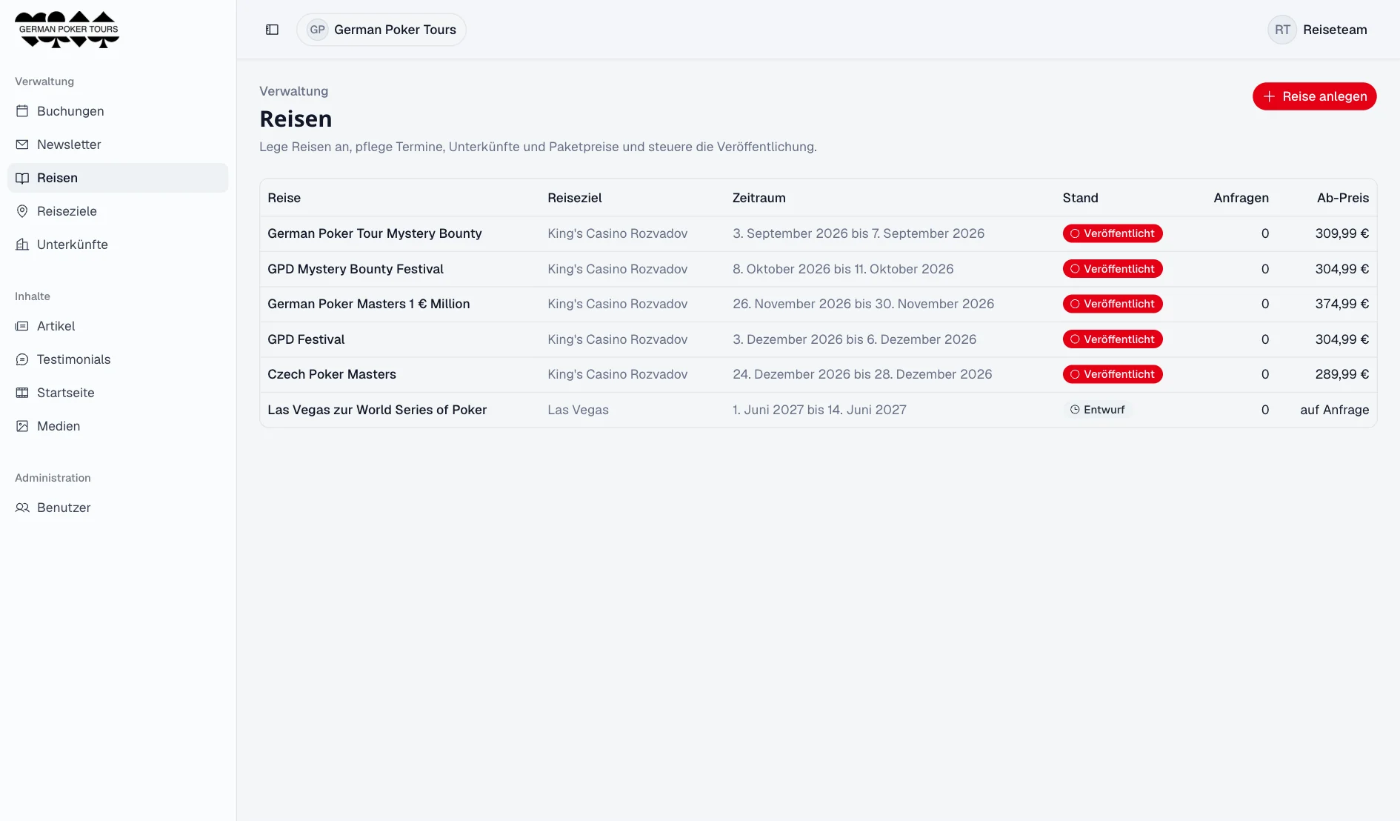Click the Las Vegas destination cell

coord(578,410)
